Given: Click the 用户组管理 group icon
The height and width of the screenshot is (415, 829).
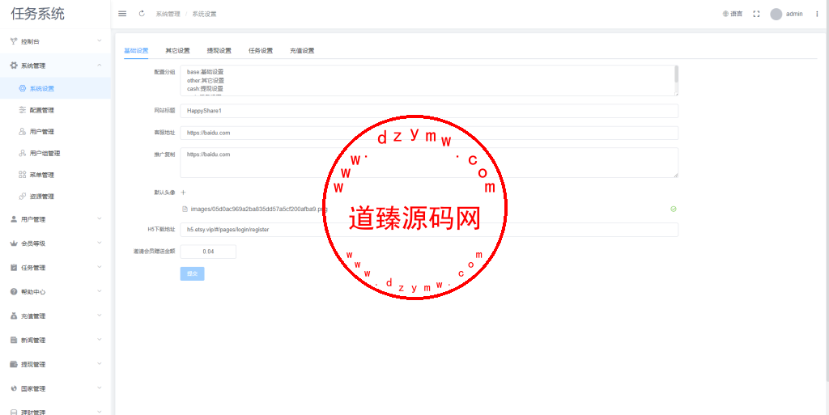Looking at the screenshot, I should (22, 153).
